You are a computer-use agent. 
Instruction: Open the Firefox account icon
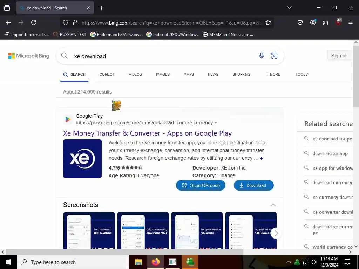click(313, 22)
